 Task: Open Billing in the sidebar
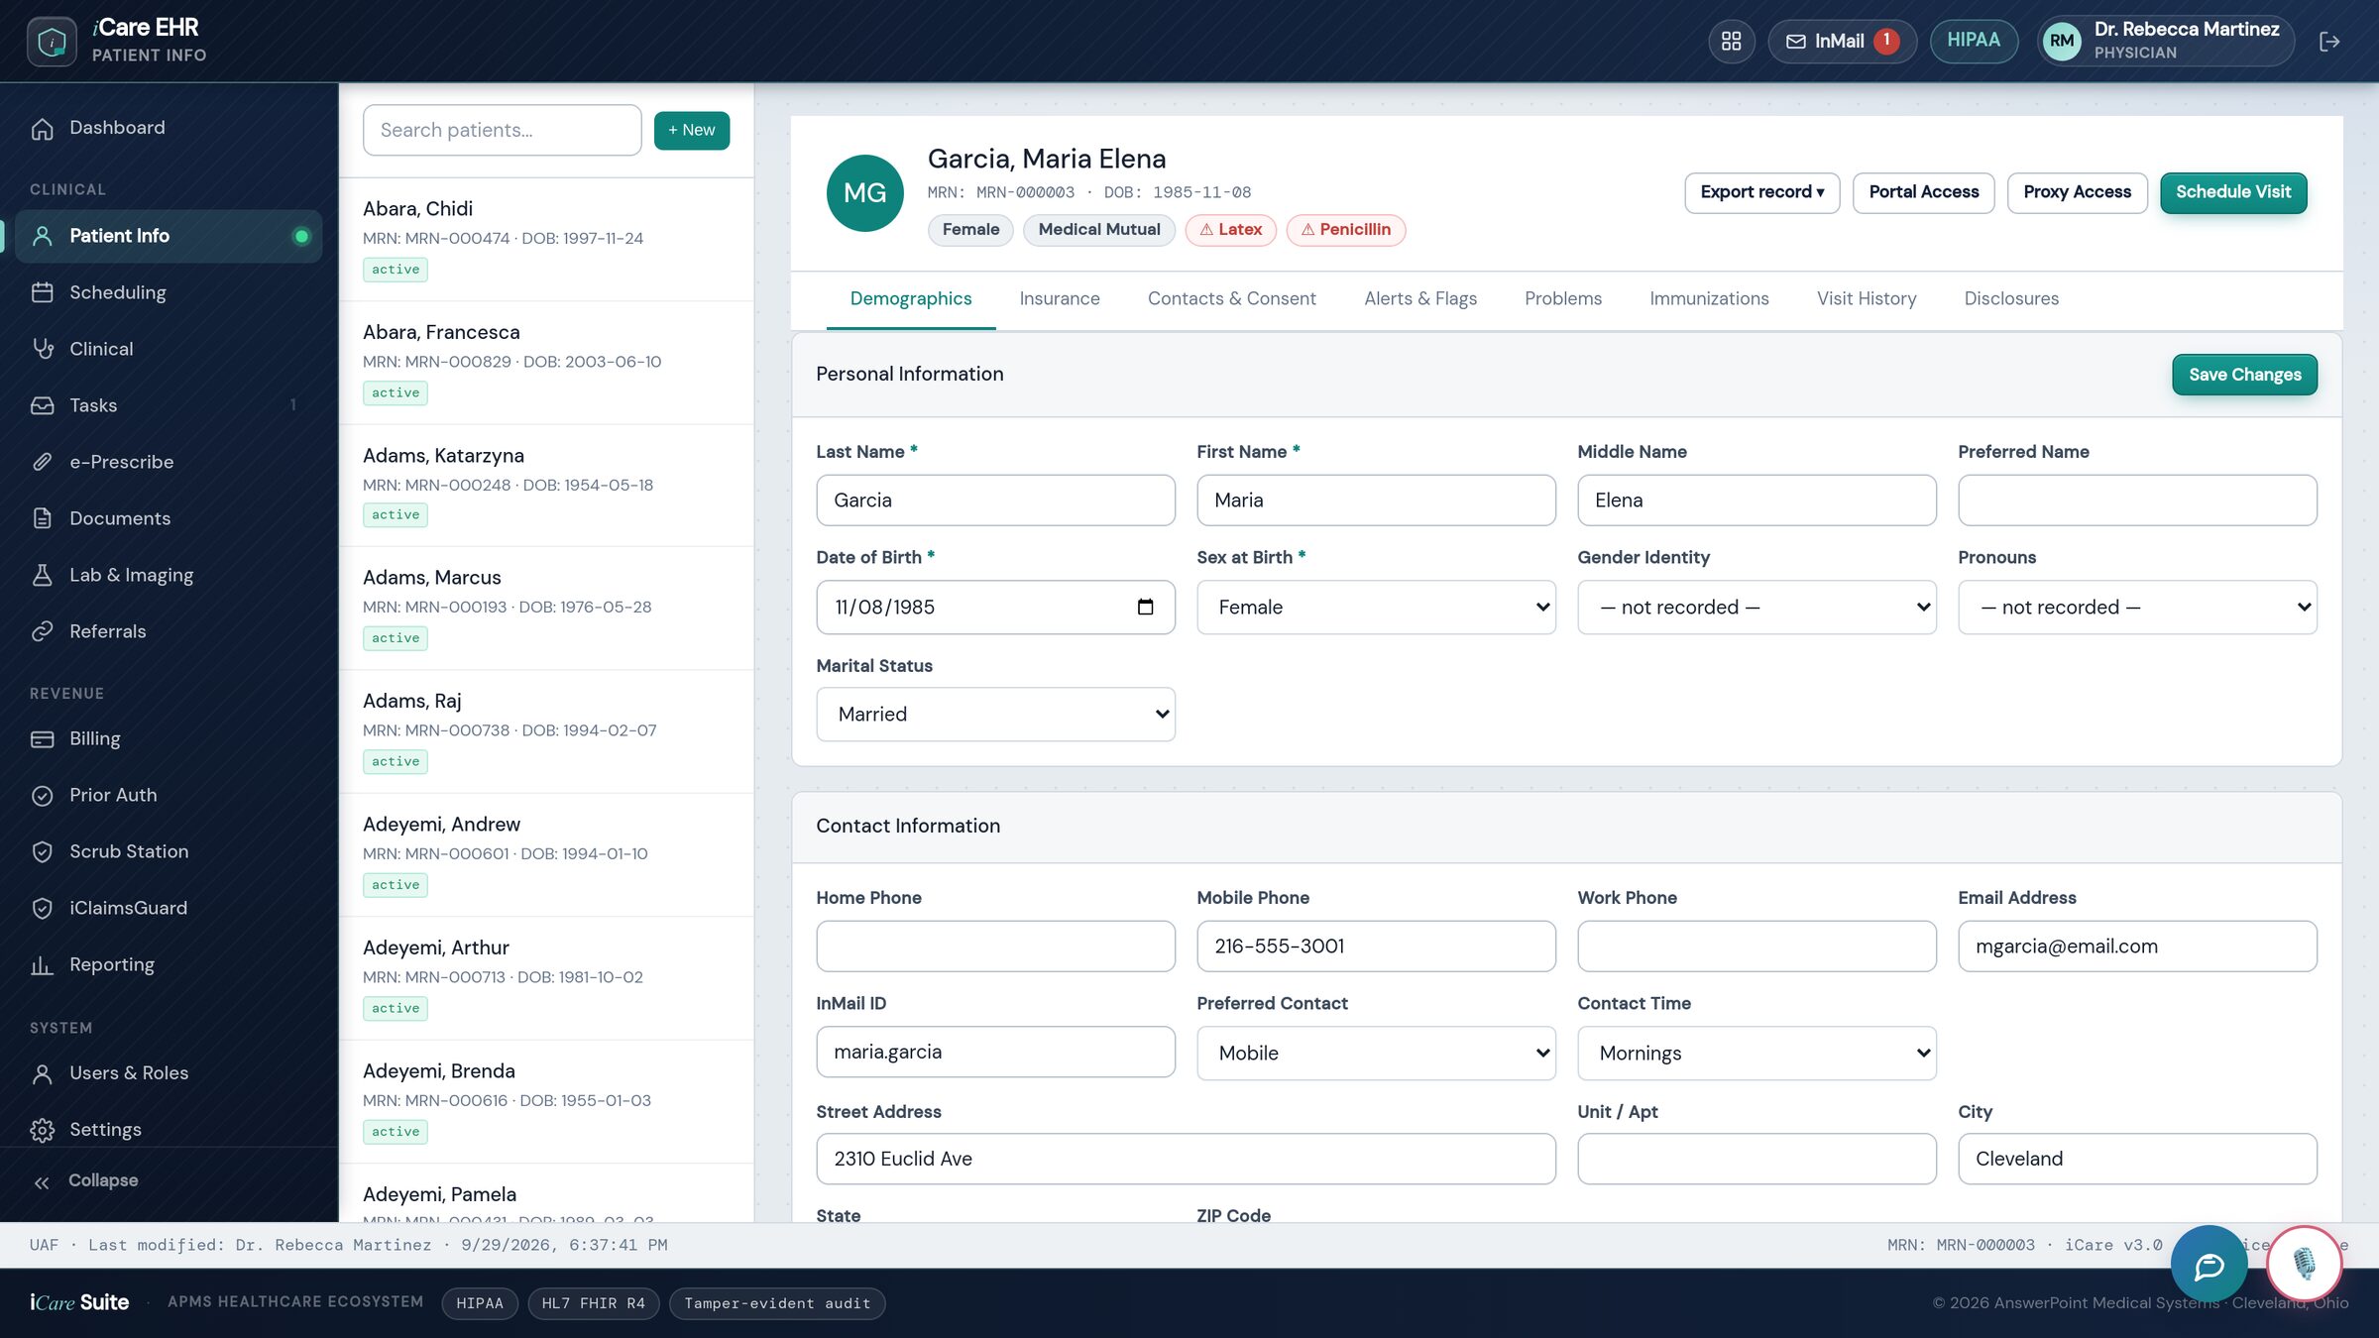(x=169, y=738)
